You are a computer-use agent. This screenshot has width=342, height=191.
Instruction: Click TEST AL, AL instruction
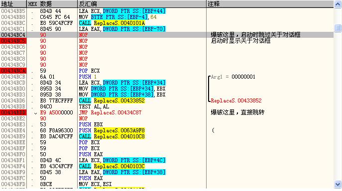(94, 106)
